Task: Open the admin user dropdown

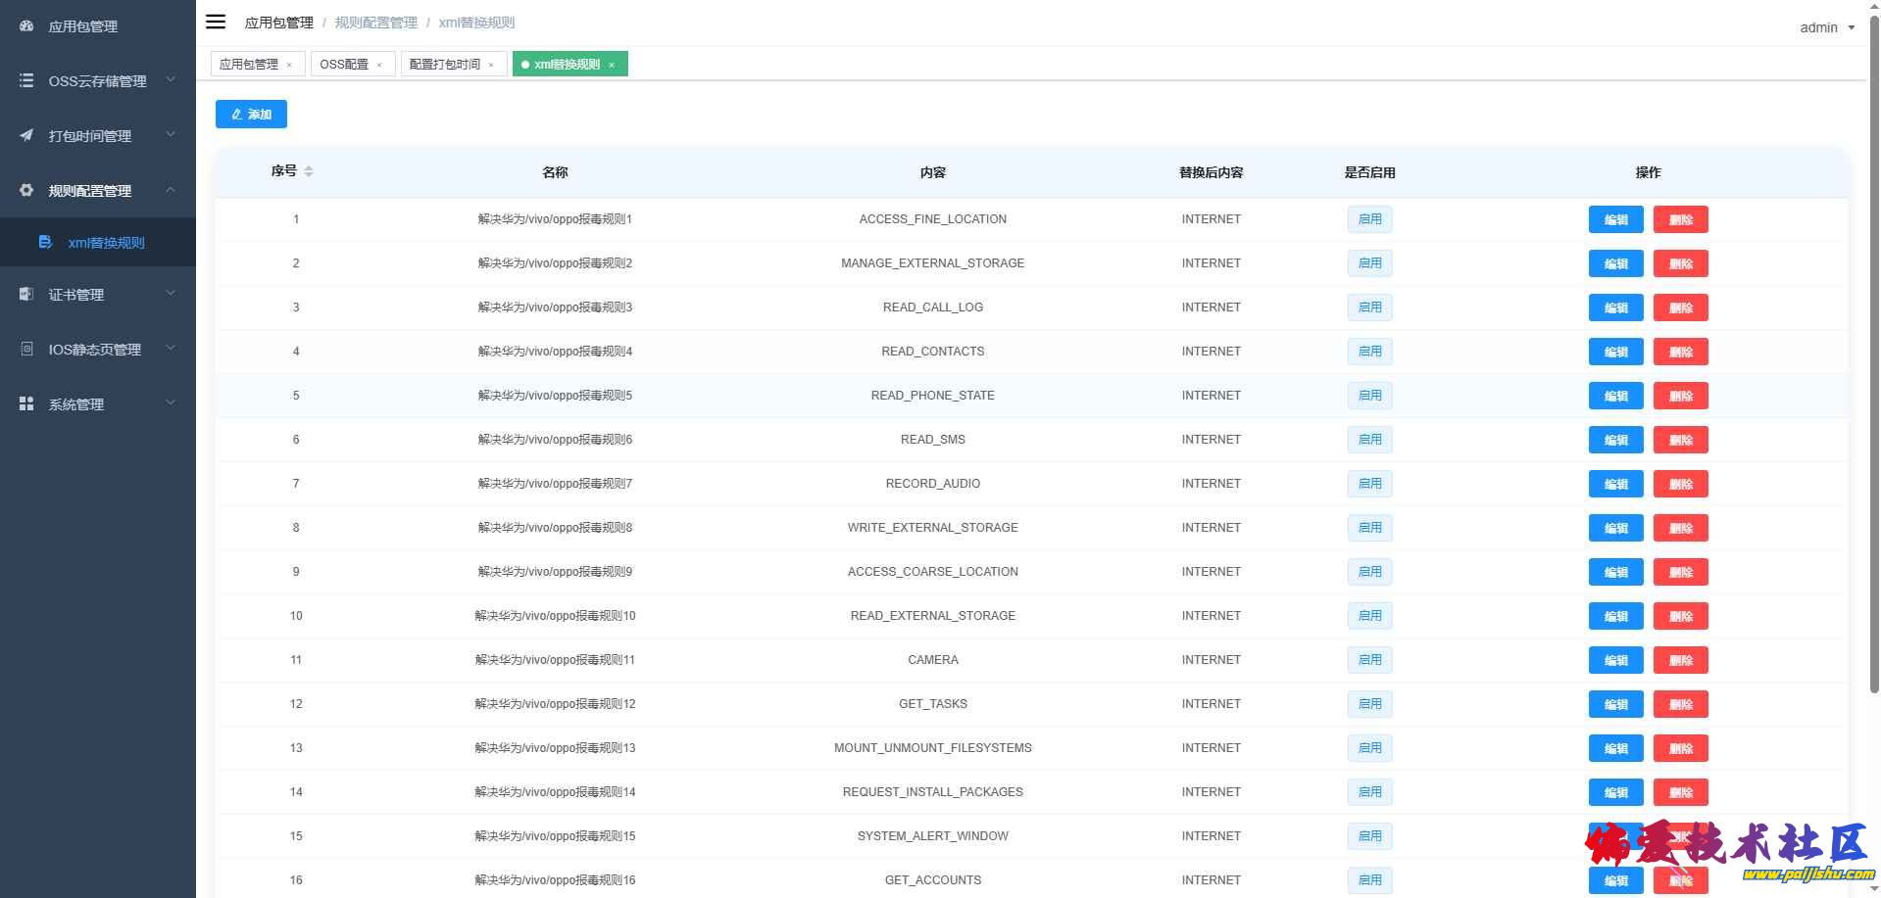Action: [x=1826, y=27]
